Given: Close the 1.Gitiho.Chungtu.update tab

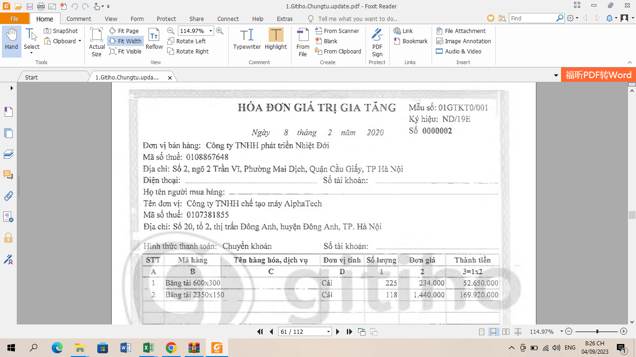Looking at the screenshot, I should pos(170,78).
